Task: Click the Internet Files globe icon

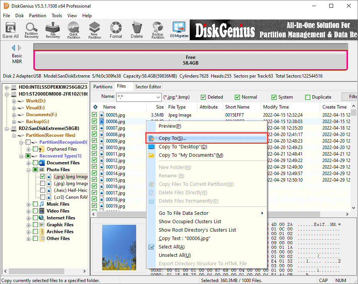Action: 42,217
